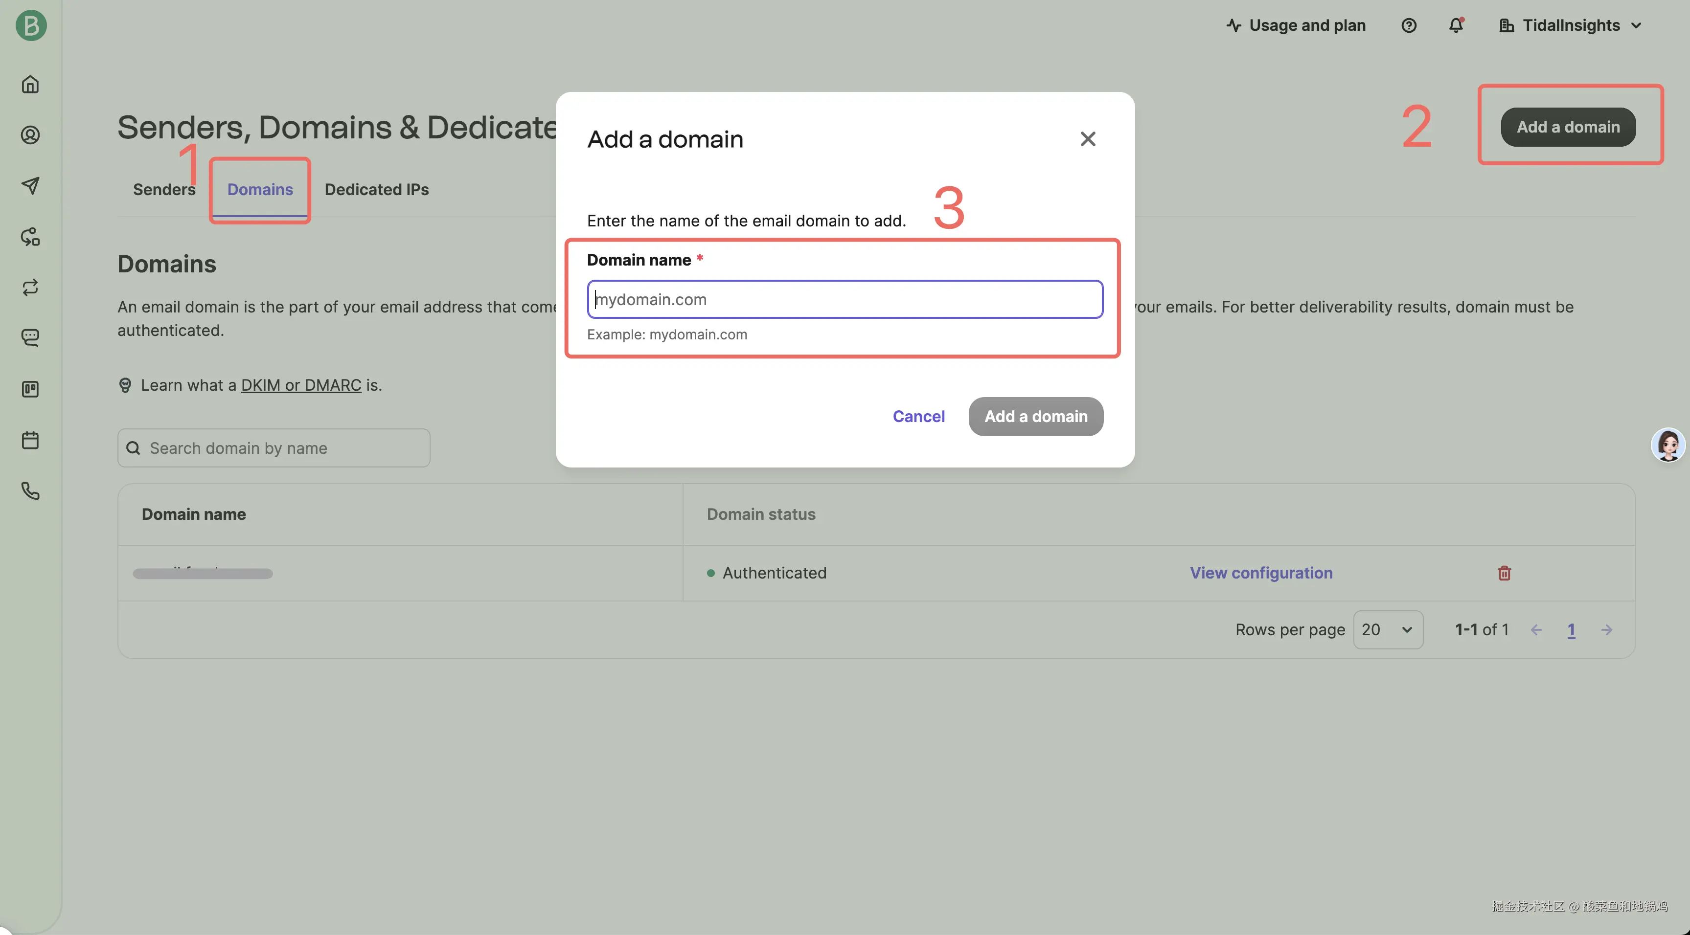Expand the TidalInsights account dropdown
This screenshot has height=935, width=1690.
click(1571, 25)
